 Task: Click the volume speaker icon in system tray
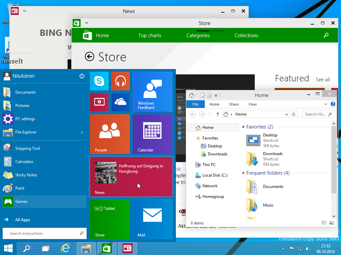308,249
